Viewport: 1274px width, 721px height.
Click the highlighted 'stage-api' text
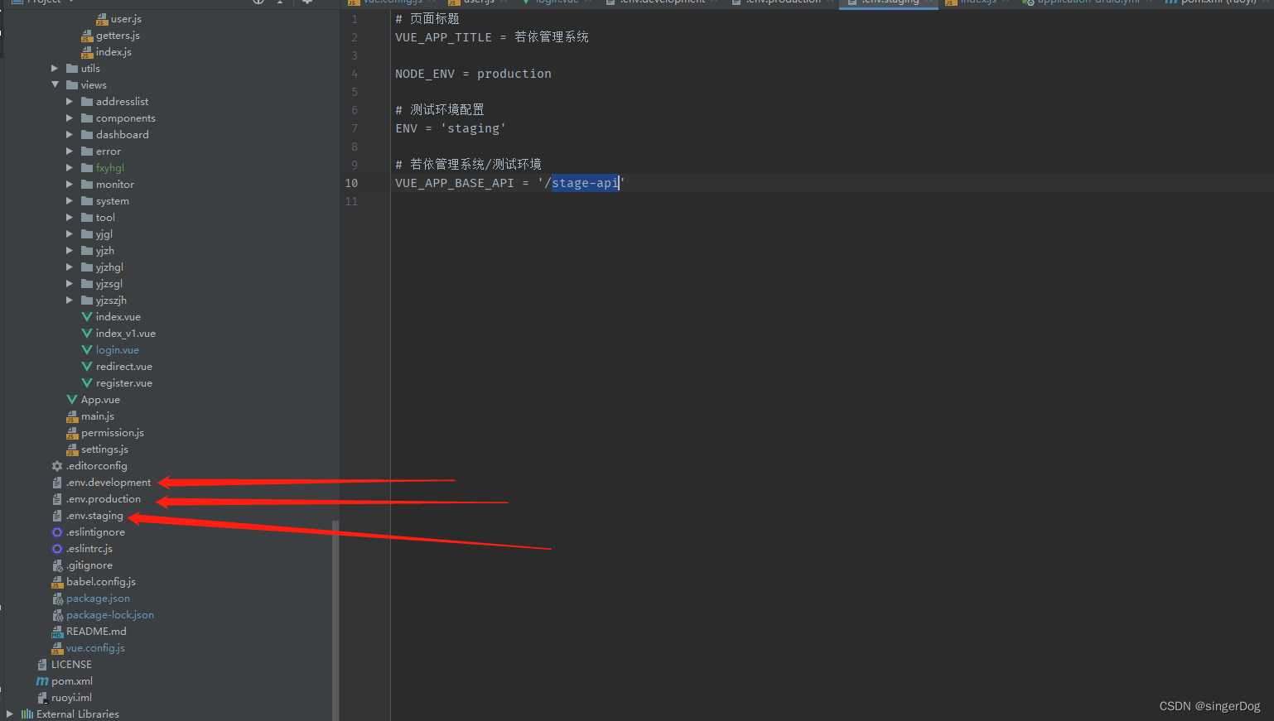[x=585, y=183]
